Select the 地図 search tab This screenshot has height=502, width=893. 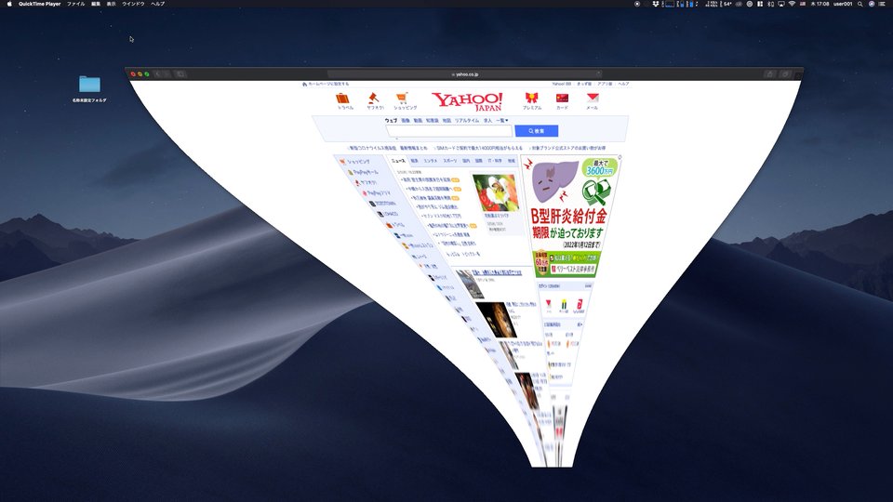click(447, 121)
